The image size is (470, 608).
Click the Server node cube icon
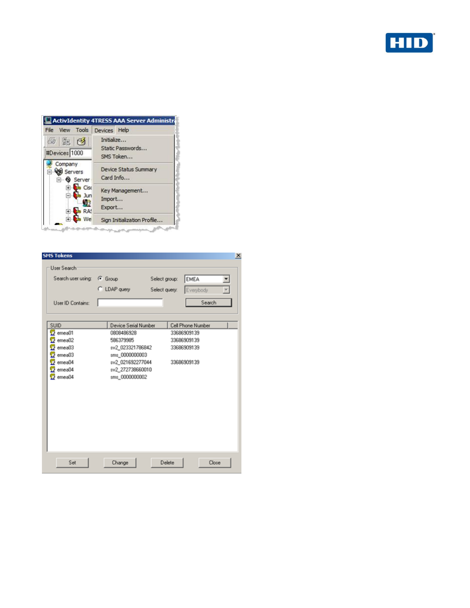click(x=68, y=180)
